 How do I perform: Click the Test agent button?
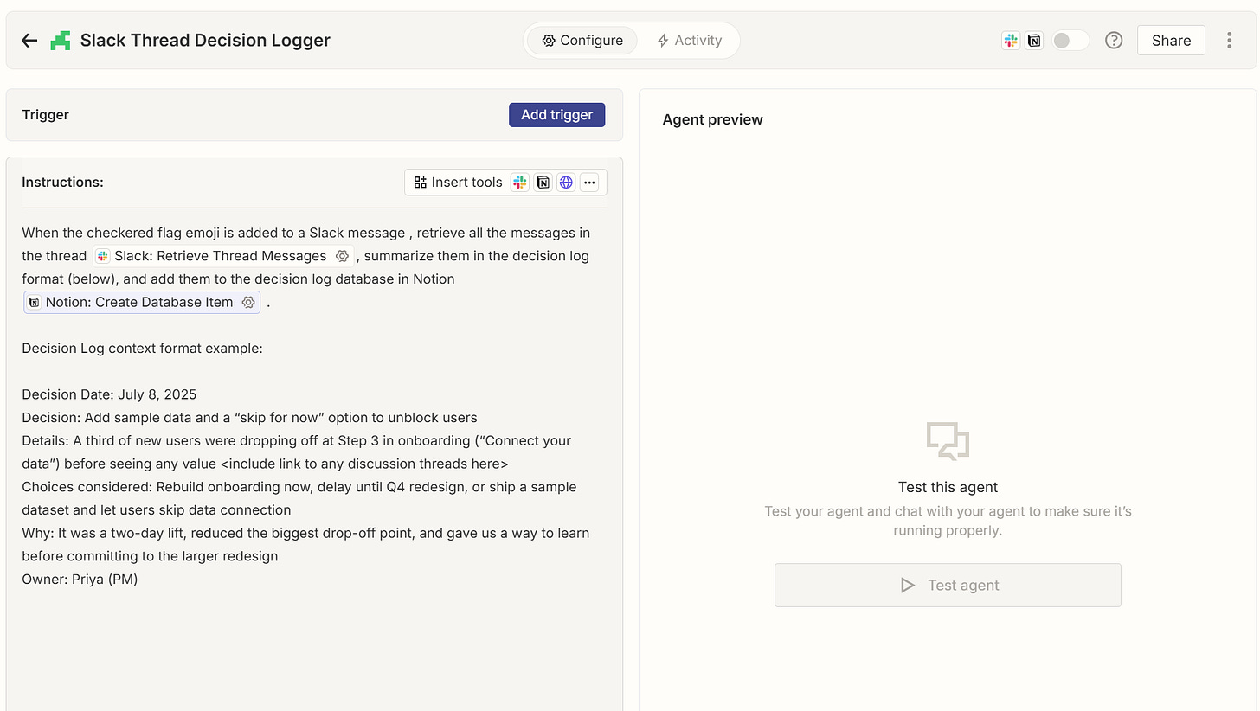click(x=948, y=586)
